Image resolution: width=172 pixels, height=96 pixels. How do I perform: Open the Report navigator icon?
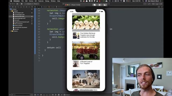pos(32,7)
